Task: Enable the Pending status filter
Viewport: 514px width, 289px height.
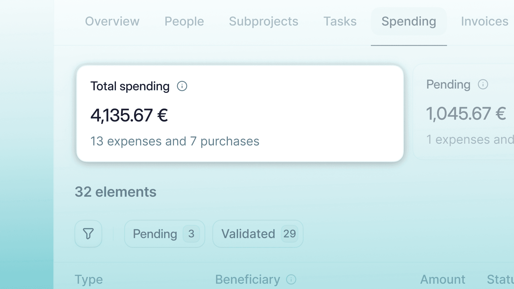Action: point(164,234)
